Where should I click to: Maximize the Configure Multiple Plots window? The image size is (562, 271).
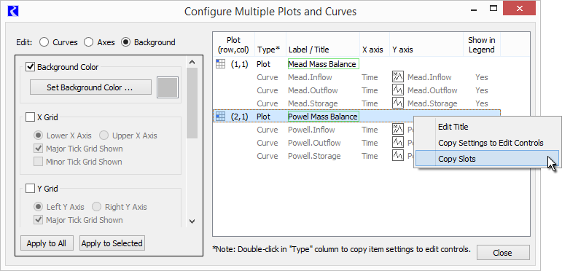(493, 8)
